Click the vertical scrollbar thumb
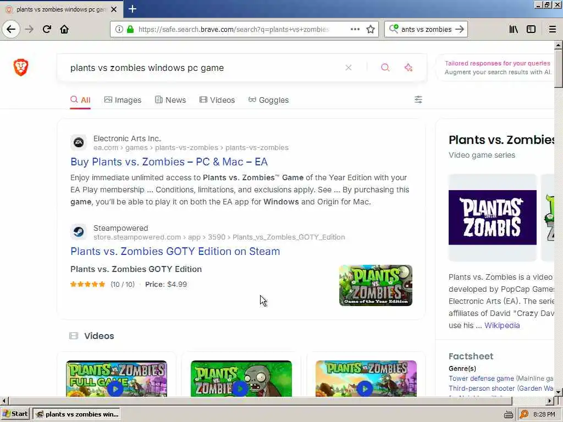563x422 pixels. (x=558, y=68)
